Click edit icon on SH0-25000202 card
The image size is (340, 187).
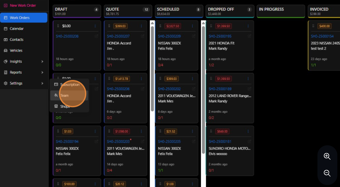[x=194, y=89]
